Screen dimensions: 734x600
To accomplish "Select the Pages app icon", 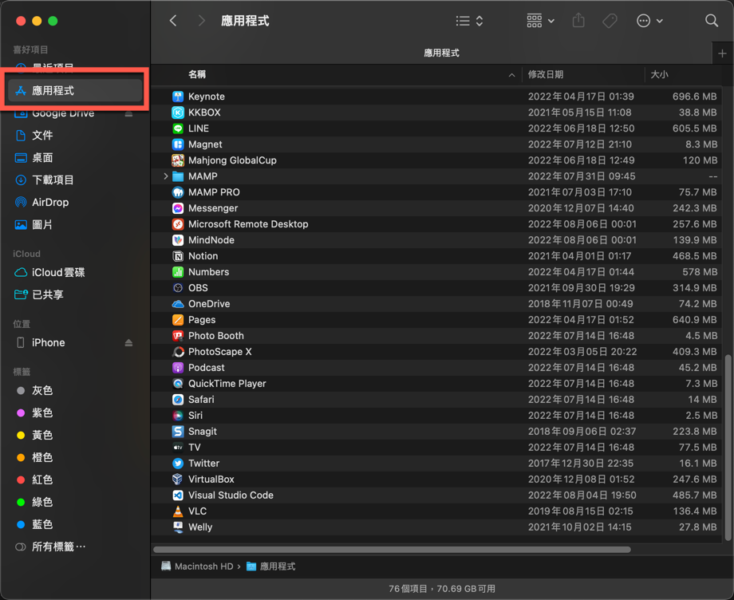I will tap(177, 320).
